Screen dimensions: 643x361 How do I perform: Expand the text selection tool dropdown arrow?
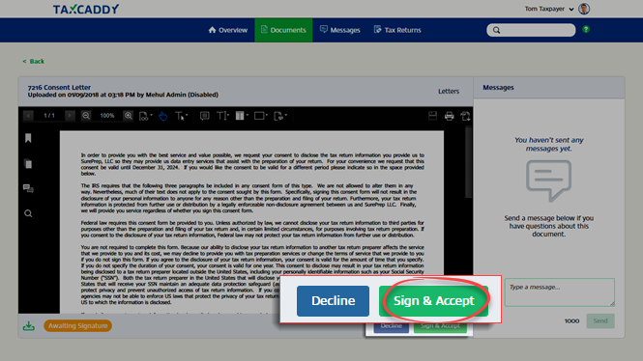pyautogui.click(x=187, y=116)
